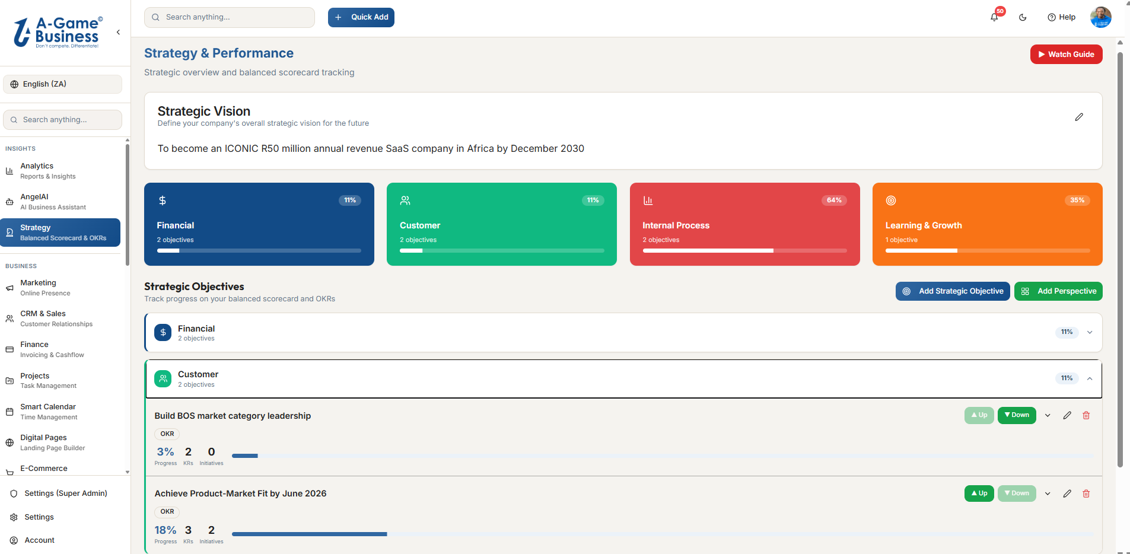The width and height of the screenshot is (1130, 554).
Task: Click the Learning & Growth 35% badge
Action: [x=1077, y=200]
